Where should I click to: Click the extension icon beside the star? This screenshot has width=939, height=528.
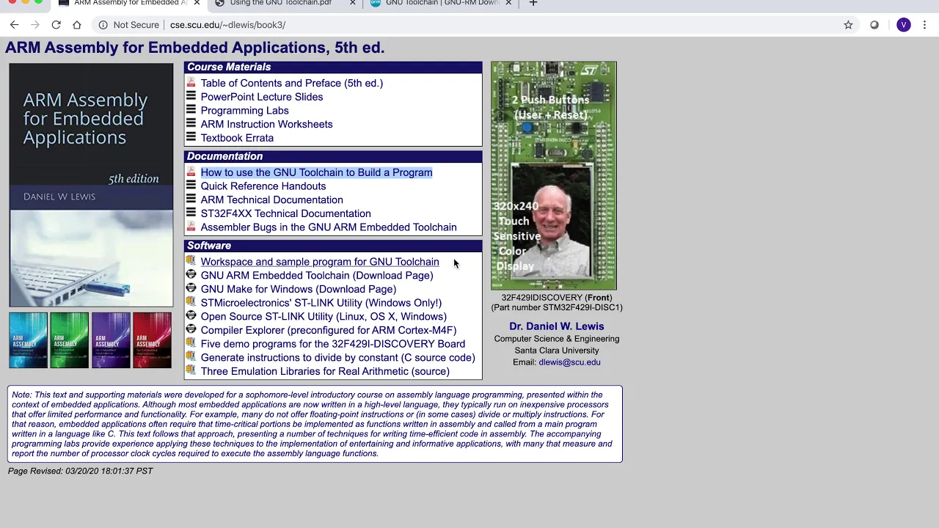874,25
